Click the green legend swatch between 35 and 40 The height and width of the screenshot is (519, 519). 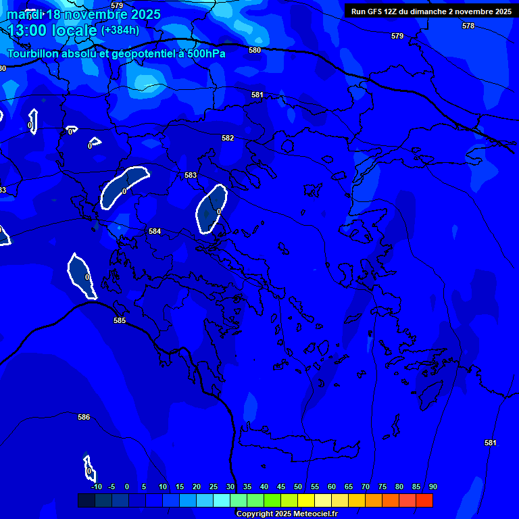pyautogui.click(x=255, y=501)
